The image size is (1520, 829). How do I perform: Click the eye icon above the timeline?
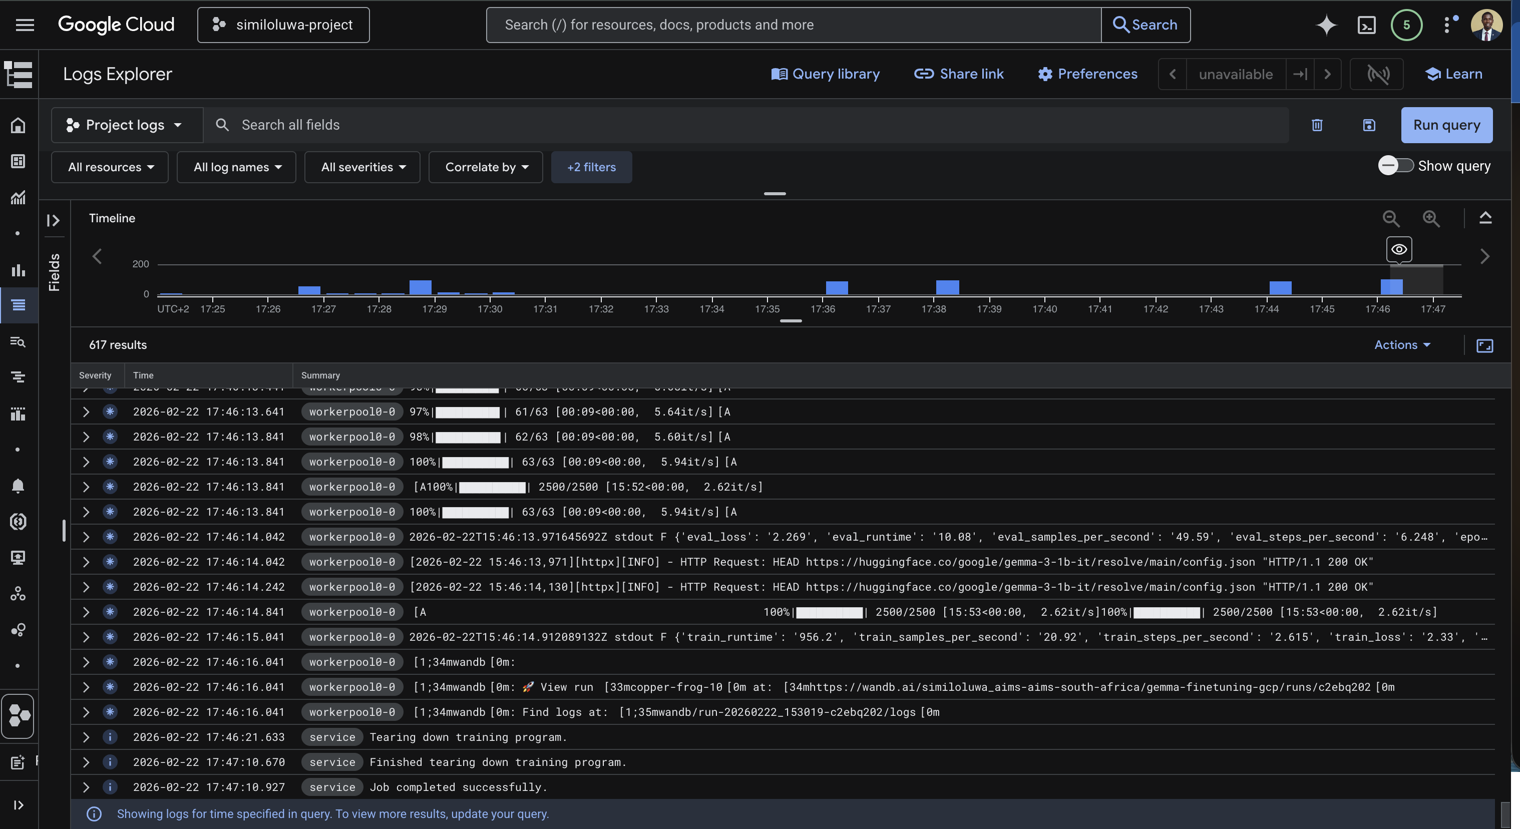coord(1398,249)
